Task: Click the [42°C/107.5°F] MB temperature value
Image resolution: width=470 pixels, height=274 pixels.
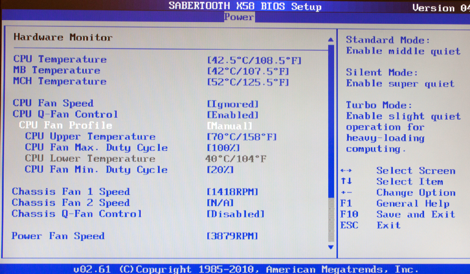Action: point(248,71)
